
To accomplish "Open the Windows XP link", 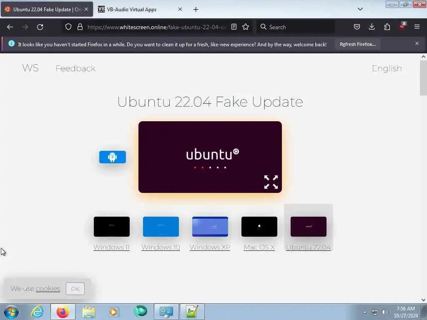I will pyautogui.click(x=210, y=247).
